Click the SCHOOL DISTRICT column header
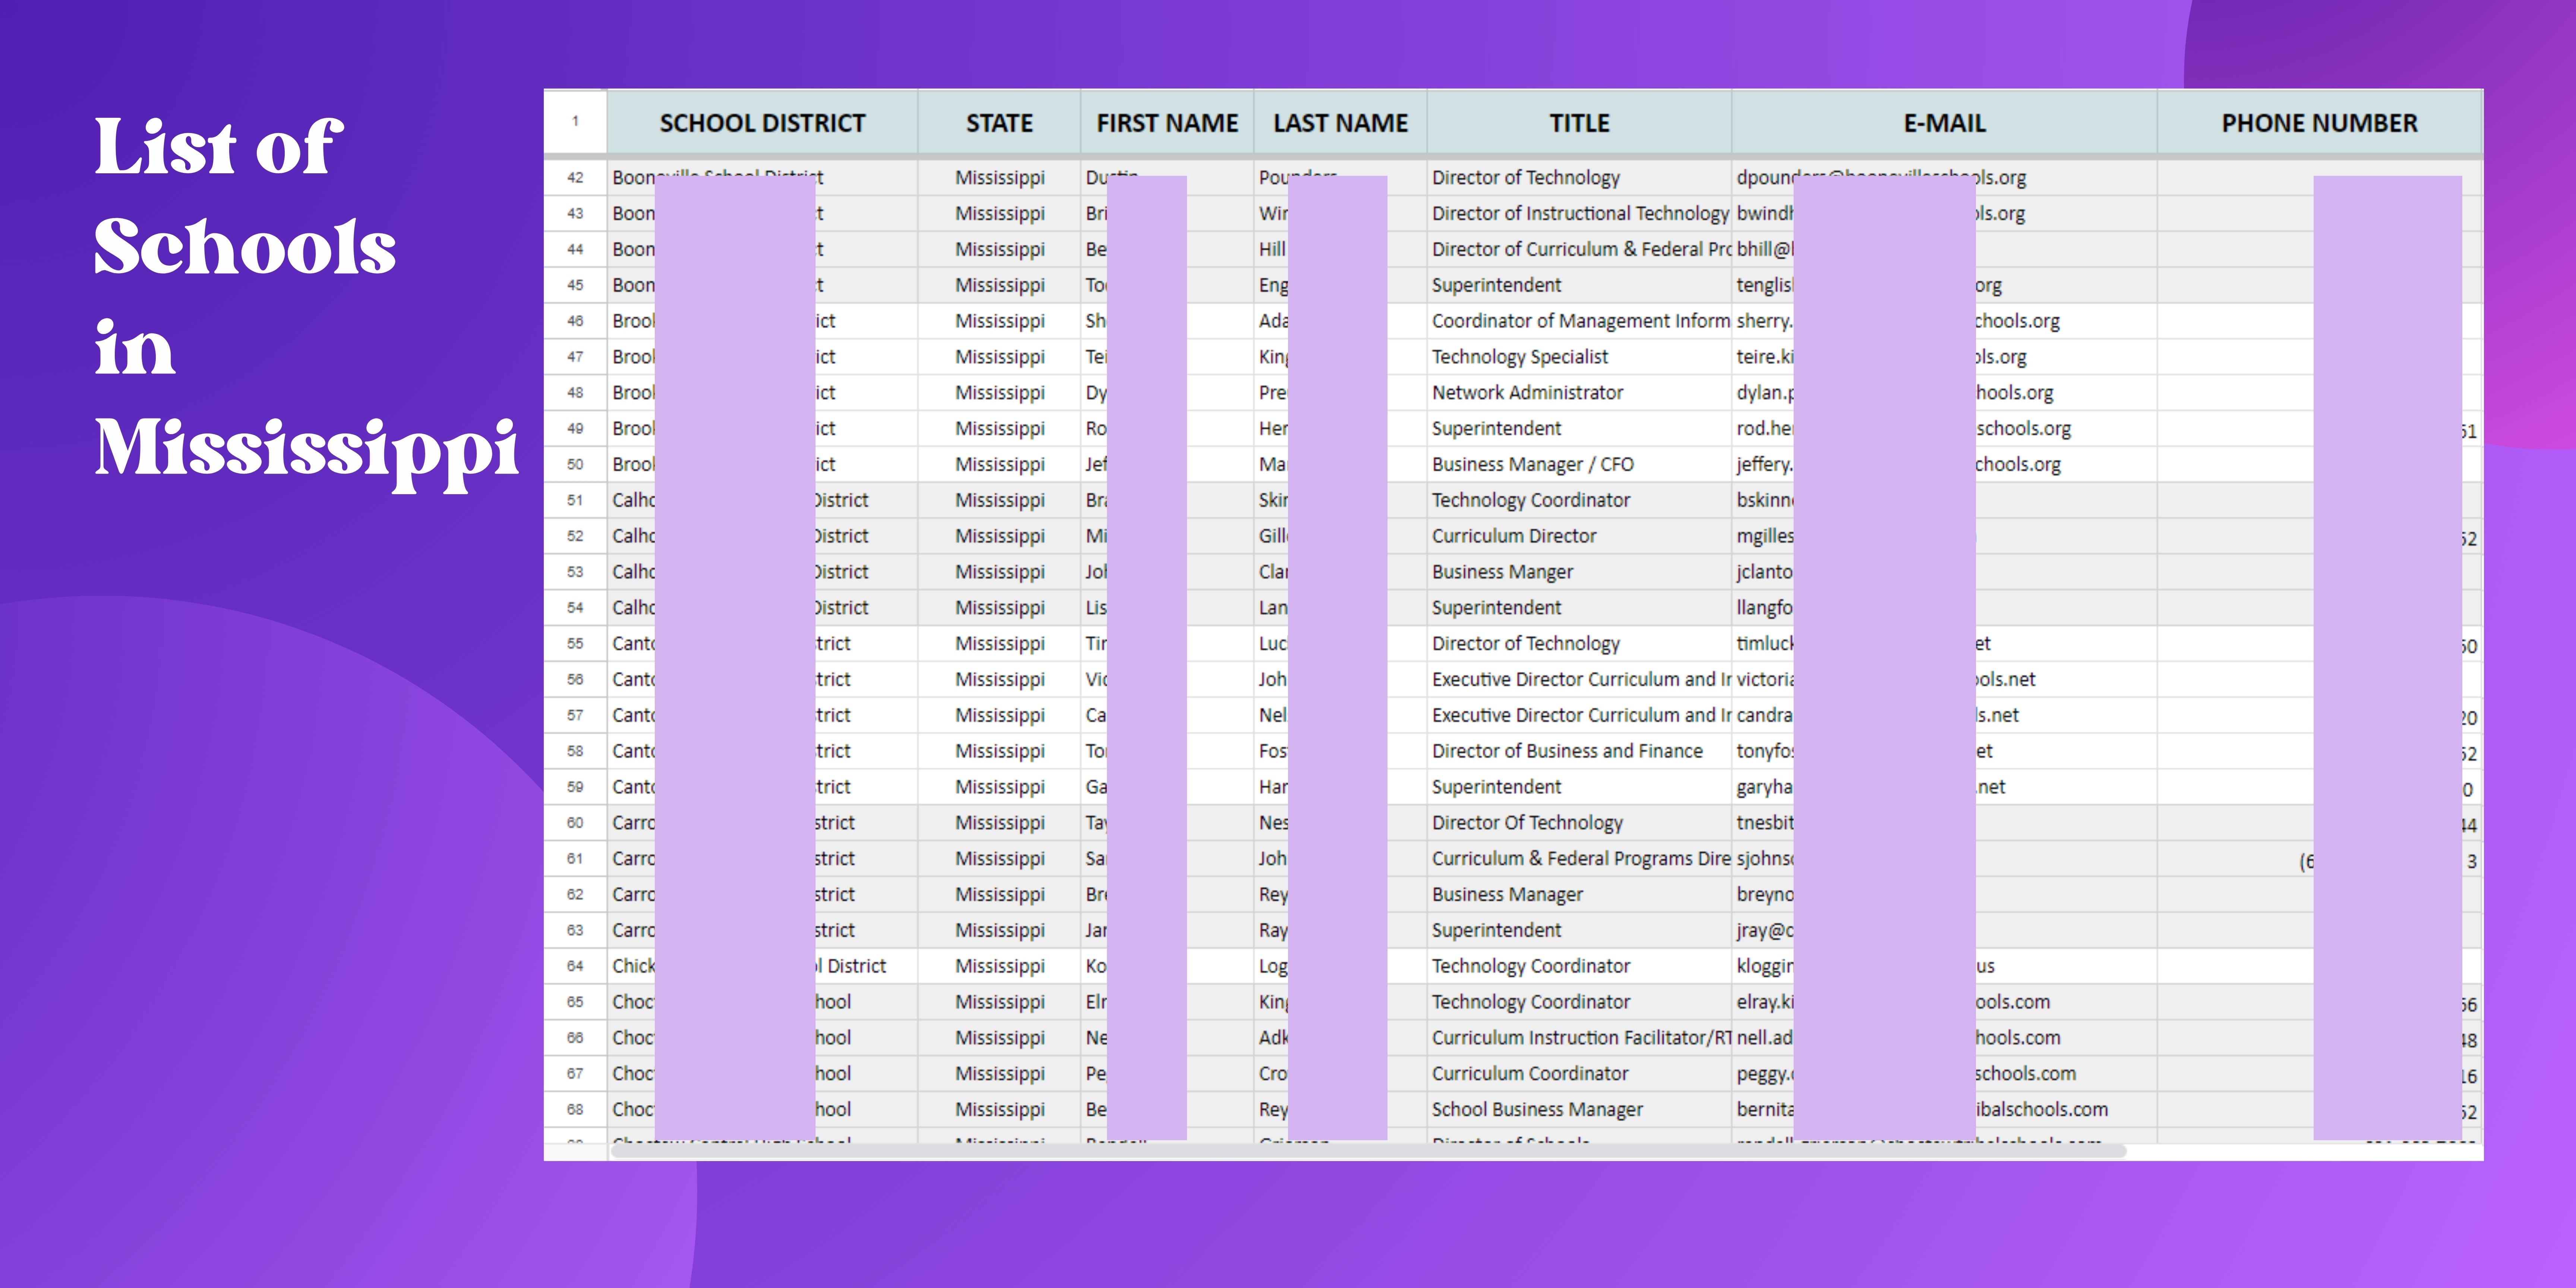 coord(762,123)
